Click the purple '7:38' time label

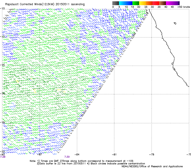3,157
